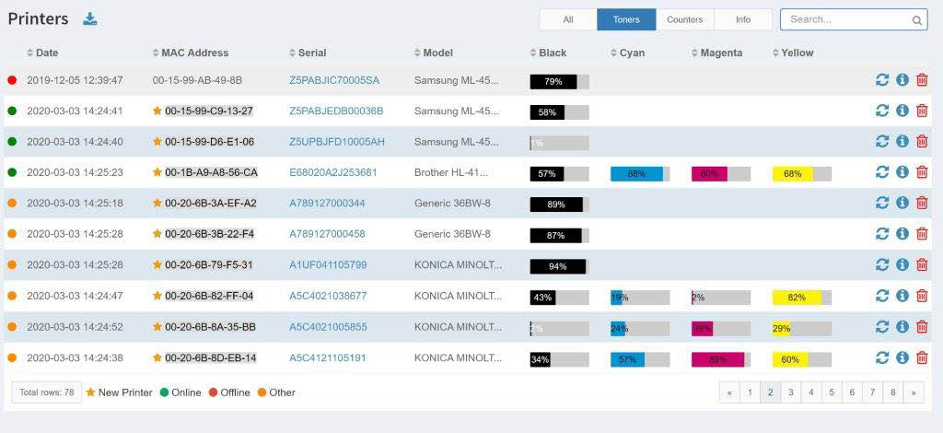The height and width of the screenshot is (433, 943).
Task: Delete the printer with serial A789127000344
Action: pyautogui.click(x=922, y=204)
